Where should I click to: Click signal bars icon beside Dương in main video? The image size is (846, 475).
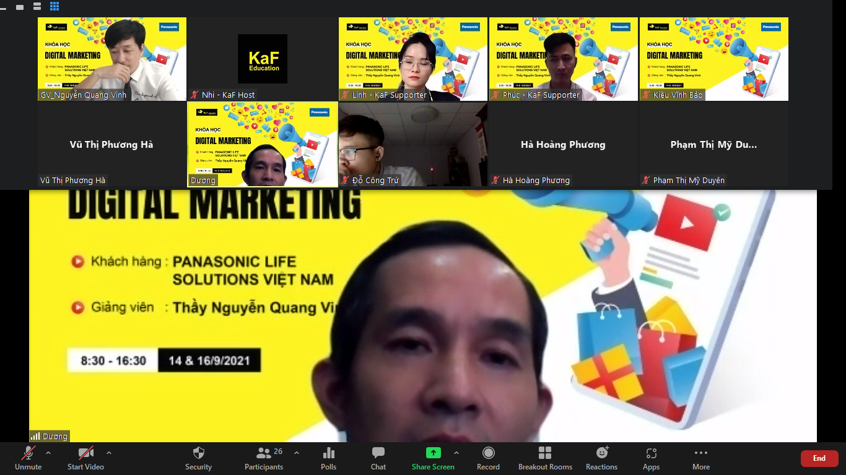point(35,436)
